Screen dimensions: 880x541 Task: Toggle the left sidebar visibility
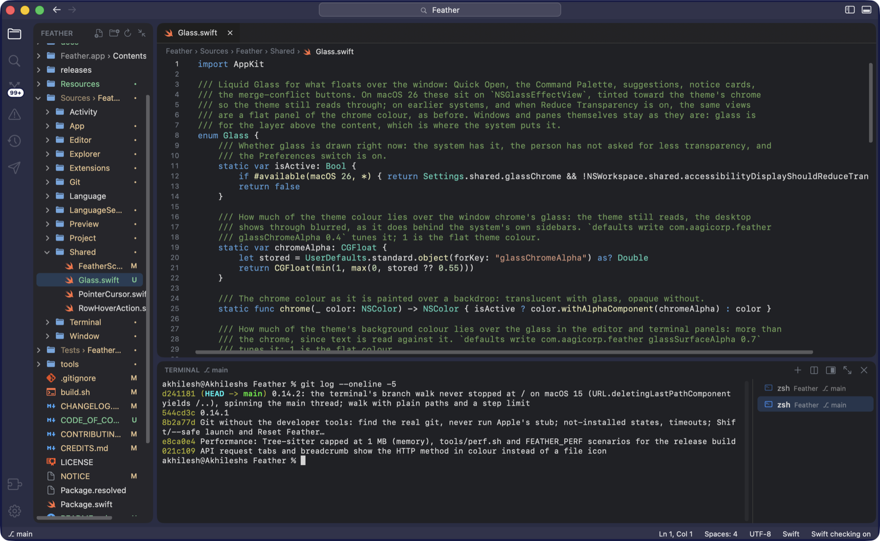pos(850,10)
